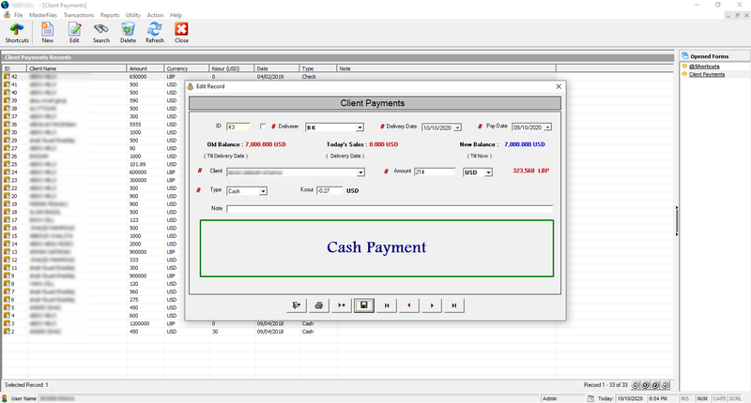Open the Pay Date picker dropdown

547,127
